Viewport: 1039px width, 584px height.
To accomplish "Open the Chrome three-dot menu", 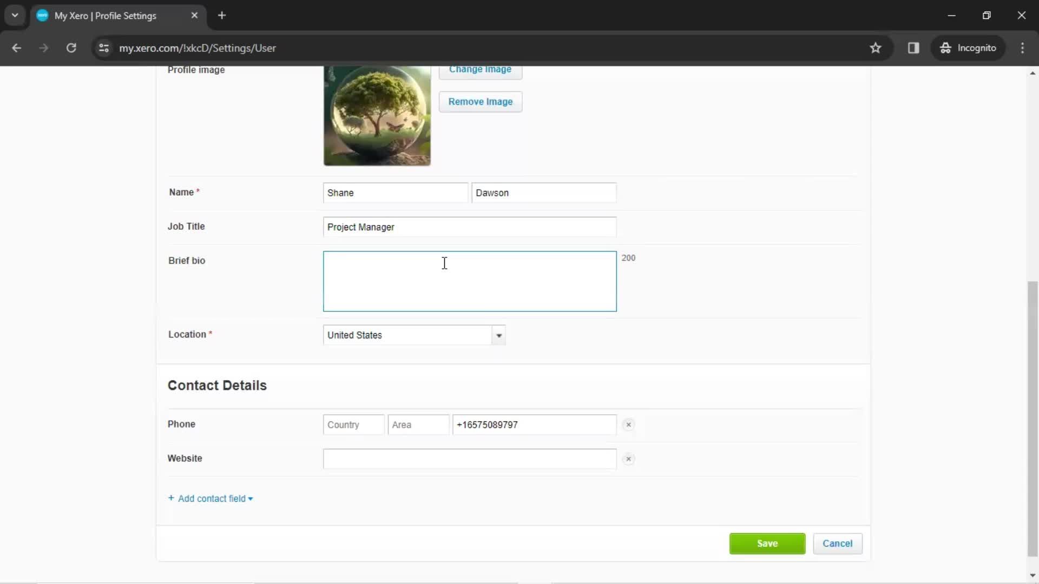I will [x=1022, y=48].
